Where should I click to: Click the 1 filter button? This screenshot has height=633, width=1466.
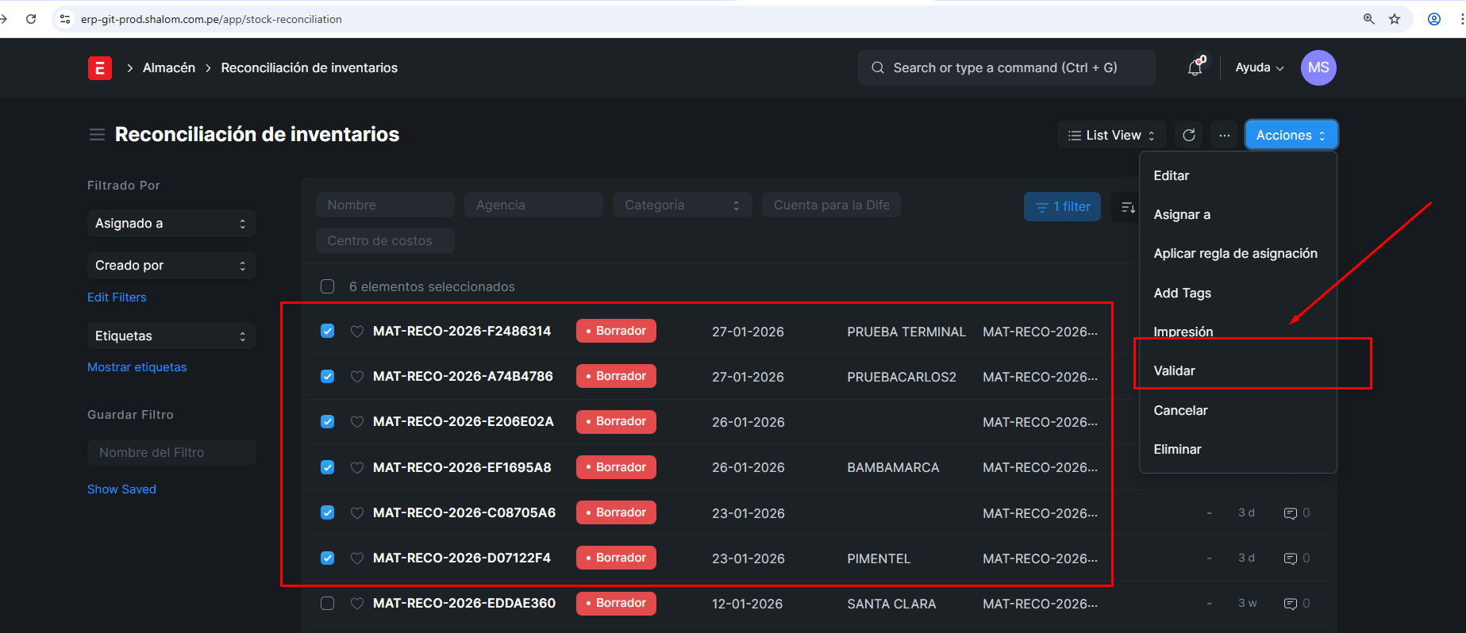(x=1062, y=207)
